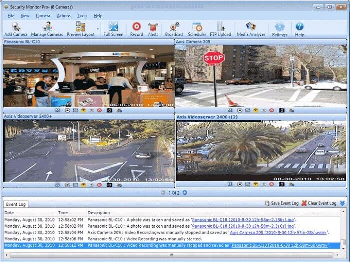The width and height of the screenshot is (350, 262).
Task: Open the Add Camera tool
Action: (x=16, y=29)
